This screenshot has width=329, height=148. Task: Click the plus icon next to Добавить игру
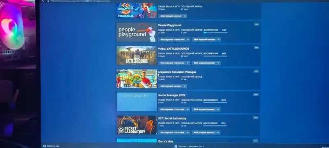tap(44, 146)
